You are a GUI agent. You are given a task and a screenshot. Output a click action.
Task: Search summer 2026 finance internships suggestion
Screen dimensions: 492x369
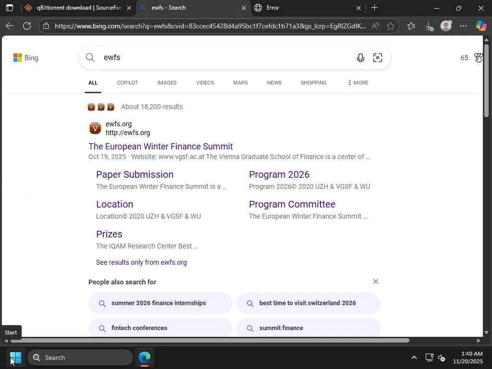(x=160, y=303)
